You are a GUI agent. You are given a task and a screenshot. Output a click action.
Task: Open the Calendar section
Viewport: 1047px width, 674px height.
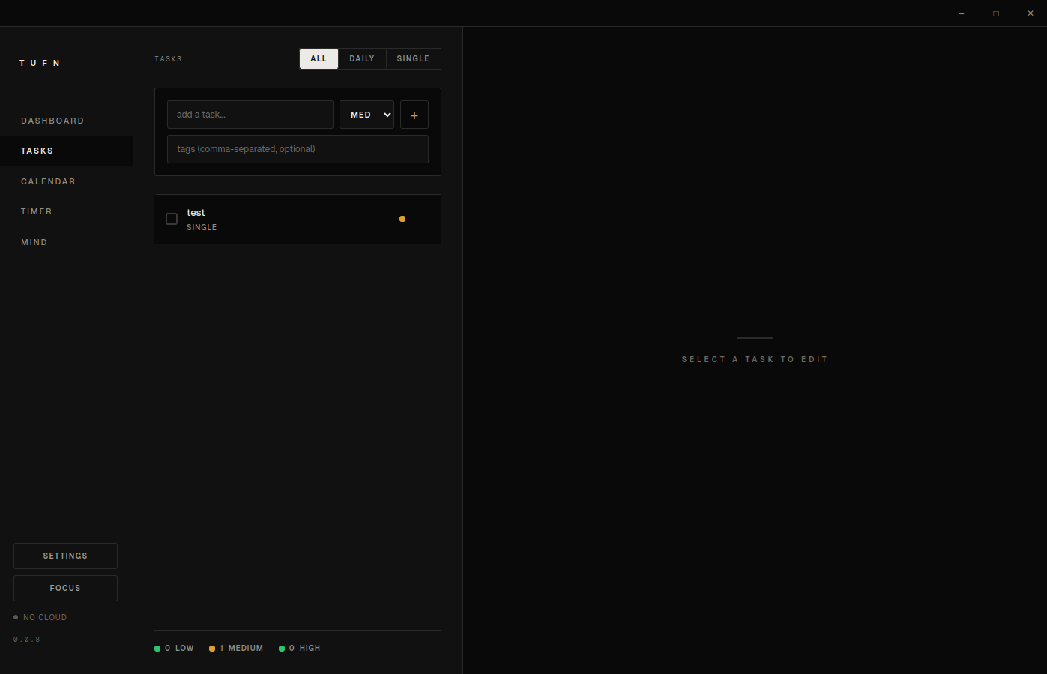tap(48, 181)
